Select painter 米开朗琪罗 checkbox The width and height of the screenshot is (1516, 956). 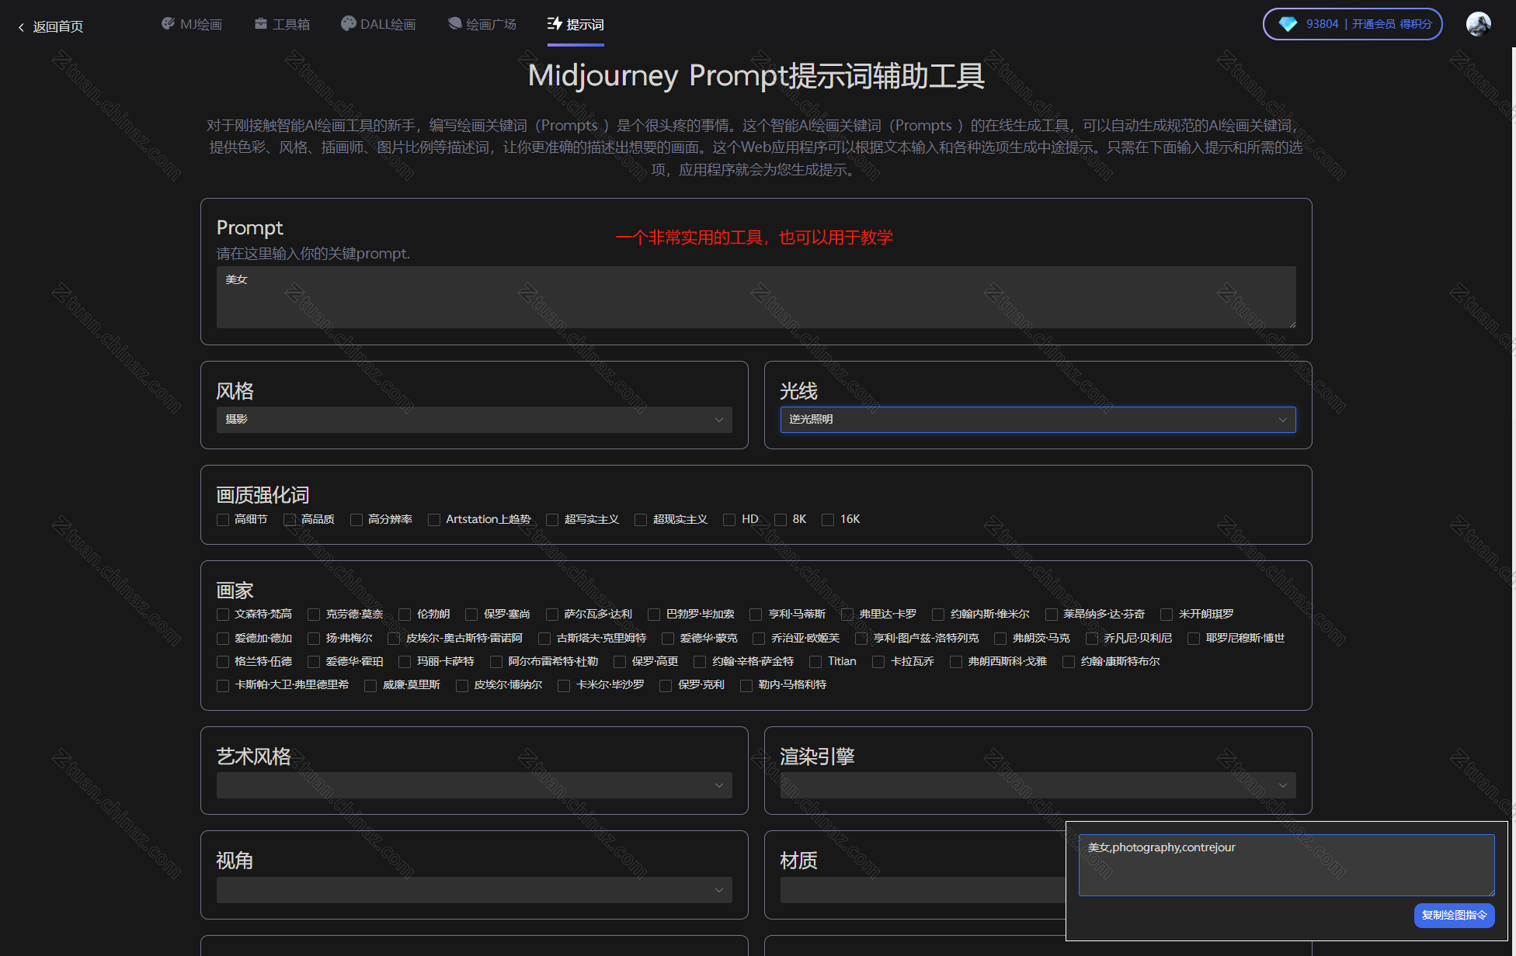coord(1167,615)
